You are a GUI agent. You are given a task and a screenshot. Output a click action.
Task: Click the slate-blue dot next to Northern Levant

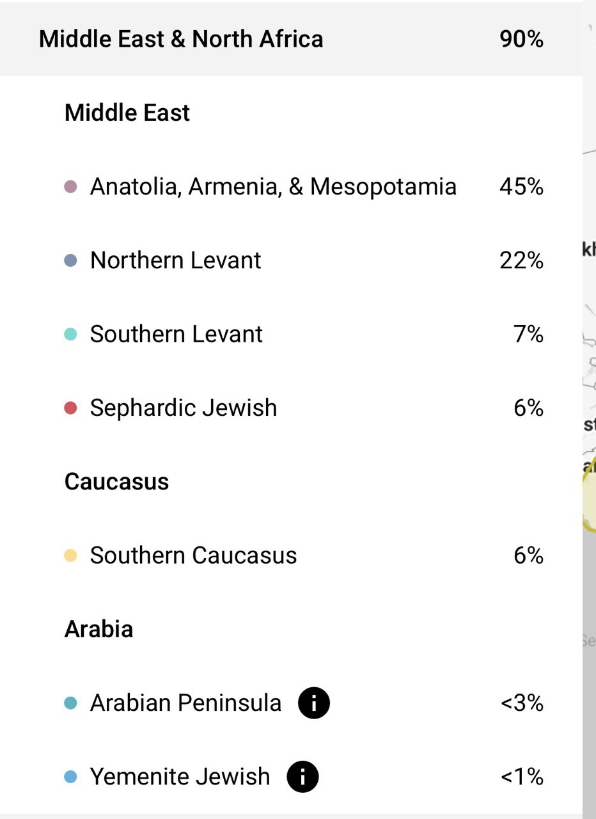tap(71, 260)
